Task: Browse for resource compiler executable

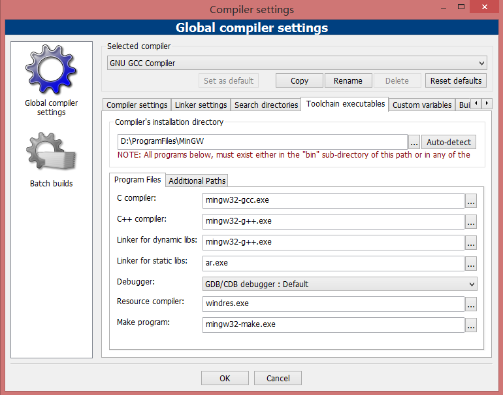Action: tap(471, 304)
